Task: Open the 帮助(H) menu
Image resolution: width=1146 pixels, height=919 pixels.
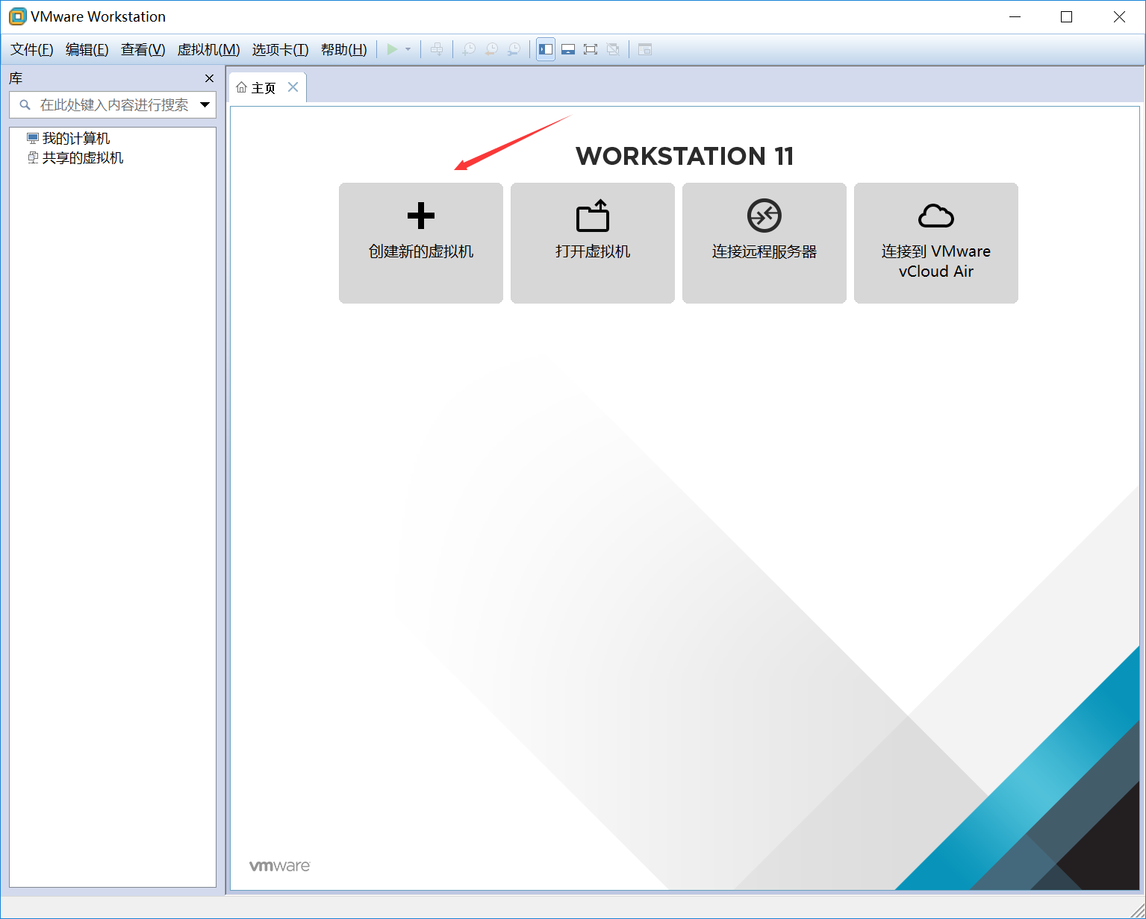Action: coord(344,49)
